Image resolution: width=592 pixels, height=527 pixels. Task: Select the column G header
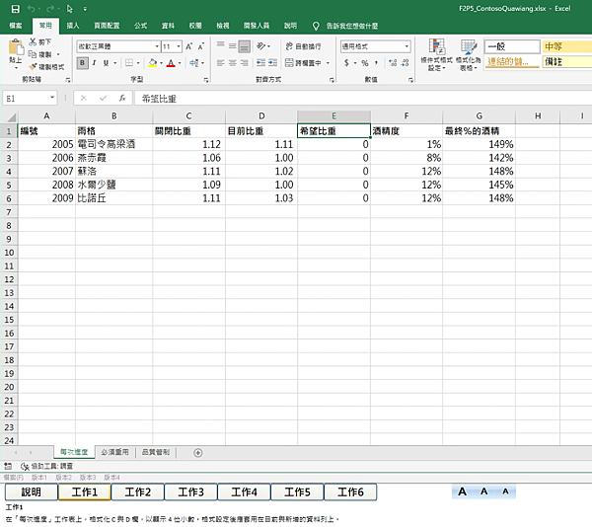click(x=479, y=116)
